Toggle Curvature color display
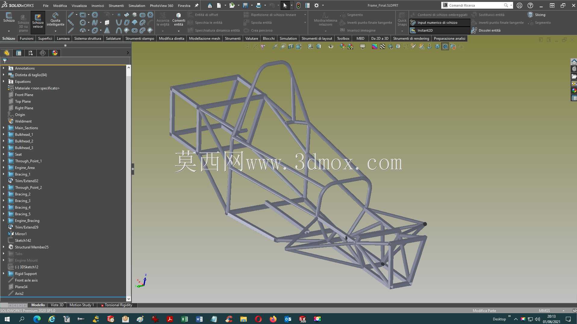Image resolution: width=577 pixels, height=324 pixels. pyautogui.click(x=375, y=46)
